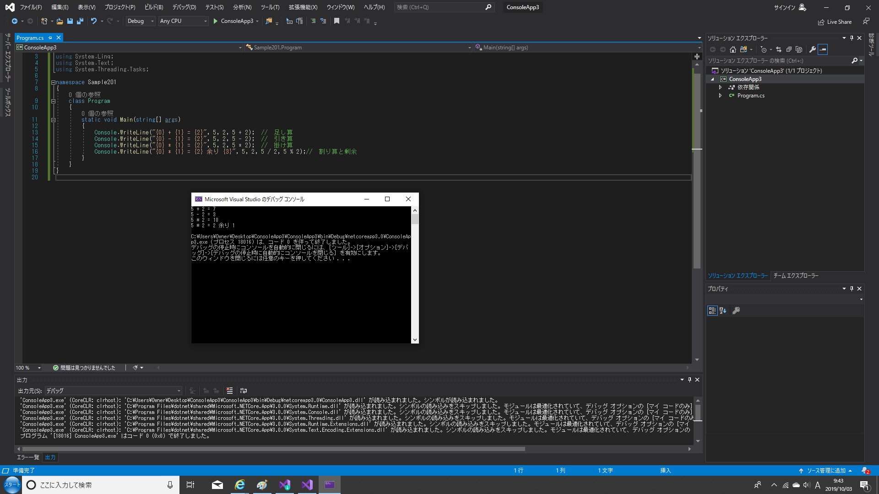Screen dimensions: 879x494
Task: Toggle a bookmark with the Bookmark icon
Action: click(x=336, y=21)
